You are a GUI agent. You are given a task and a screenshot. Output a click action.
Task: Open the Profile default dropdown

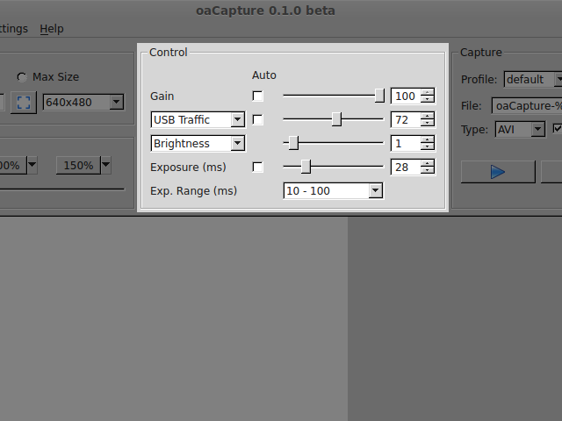coord(533,80)
